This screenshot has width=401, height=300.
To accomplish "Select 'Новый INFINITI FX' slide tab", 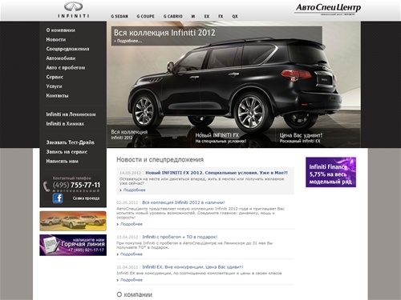I will click(x=221, y=138).
